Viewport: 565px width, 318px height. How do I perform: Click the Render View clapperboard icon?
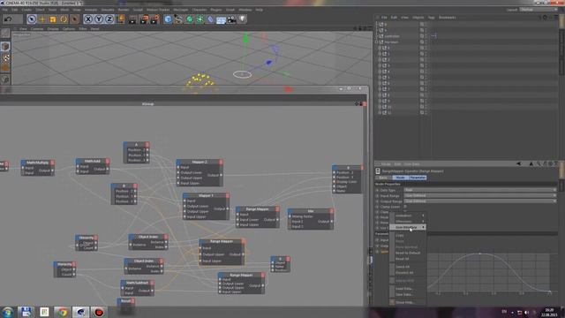pos(132,19)
